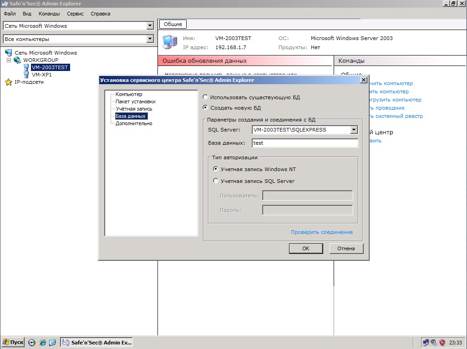Open the Пуск start button
This screenshot has width=467, height=349.
[x=13, y=343]
